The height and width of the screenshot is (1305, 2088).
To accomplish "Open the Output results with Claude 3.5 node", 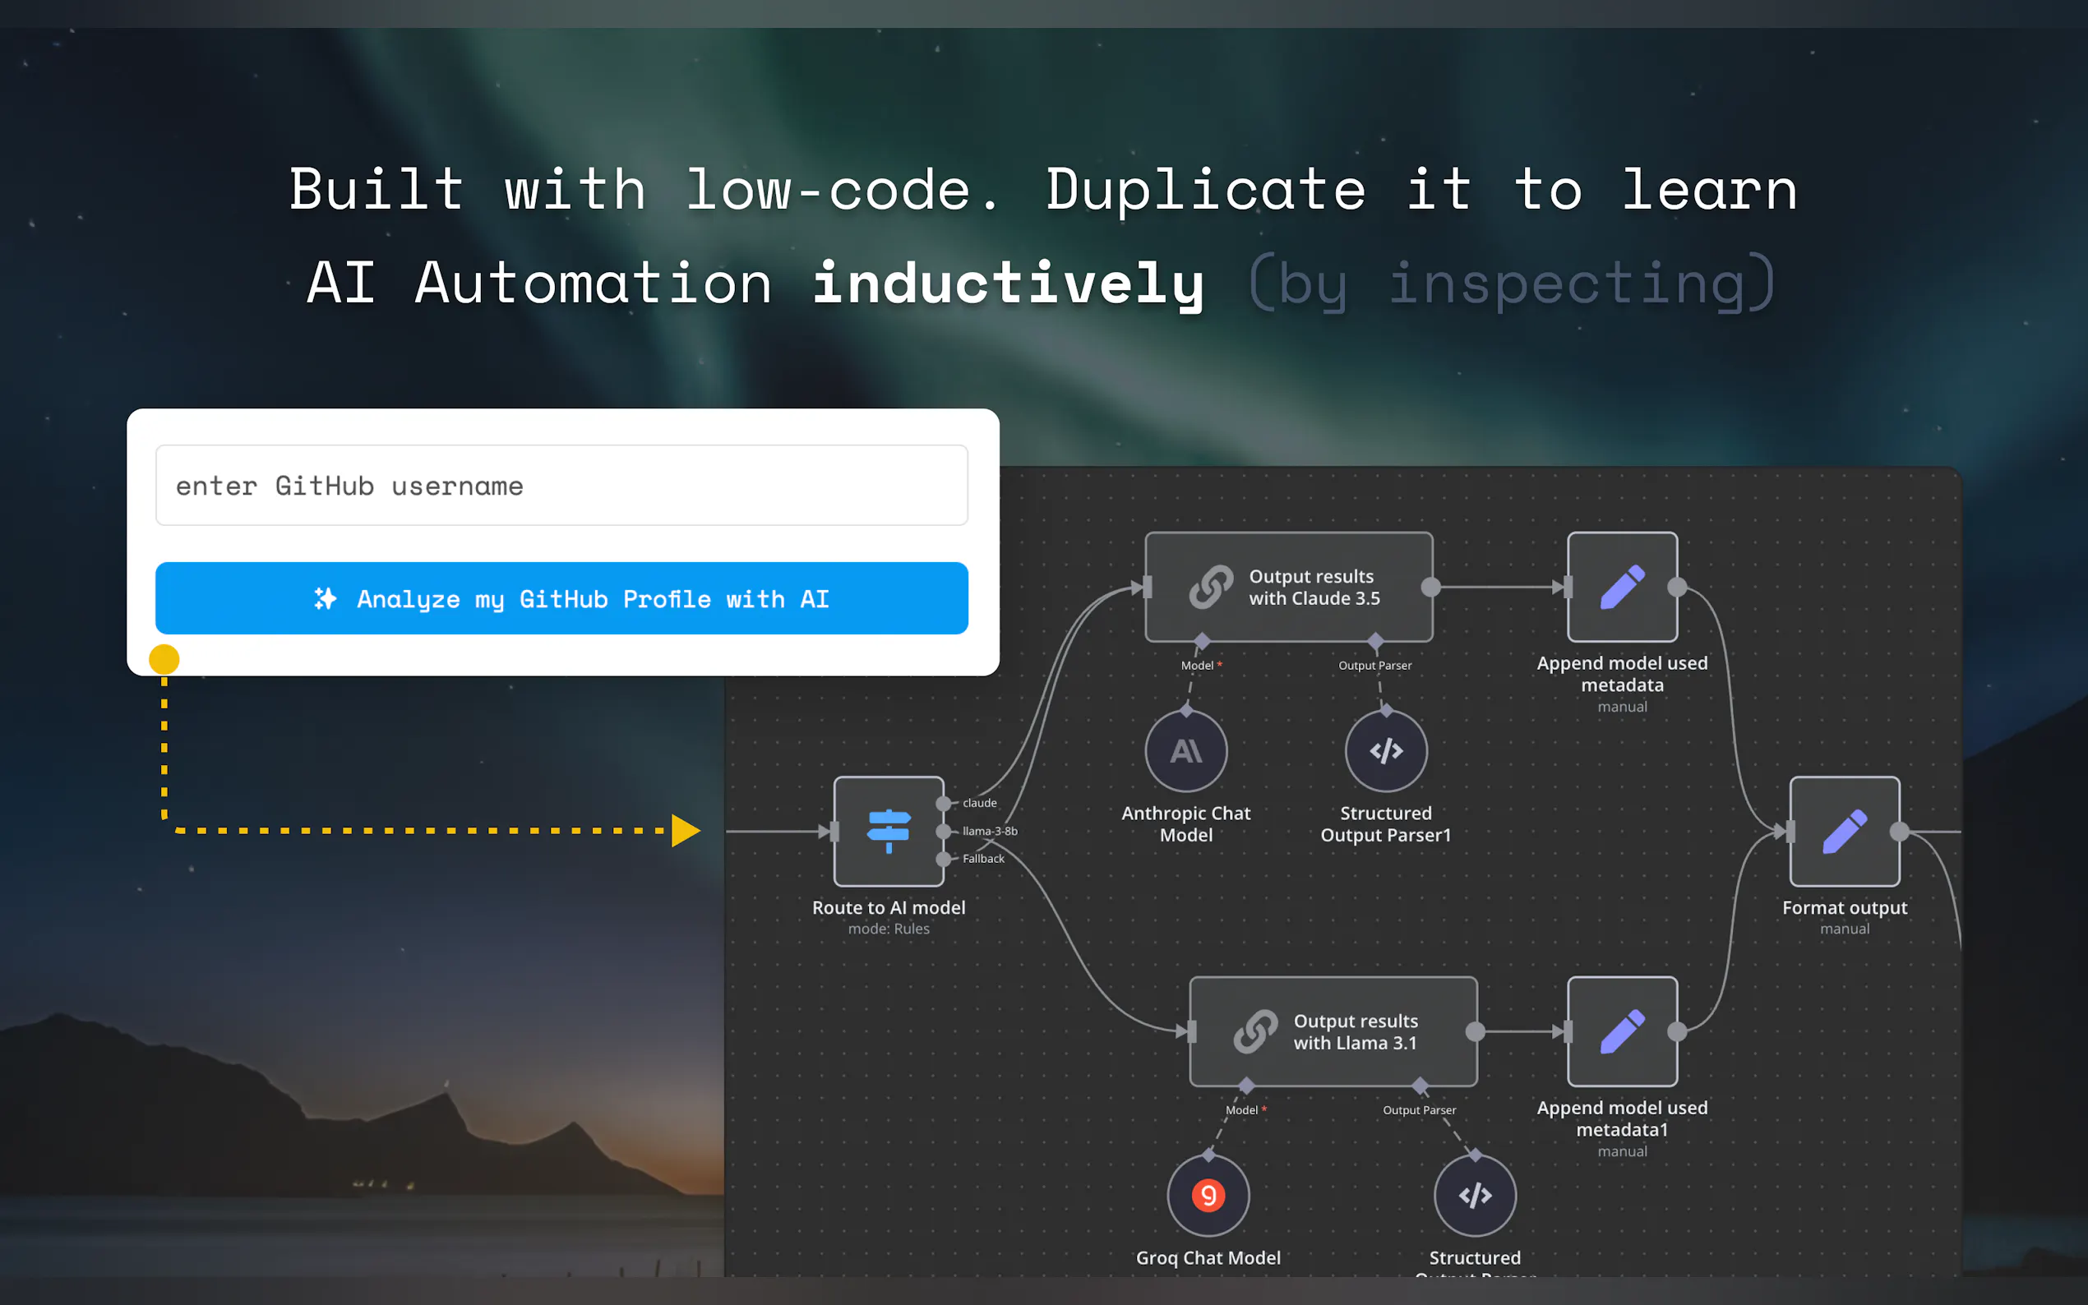I will 1288,587.
